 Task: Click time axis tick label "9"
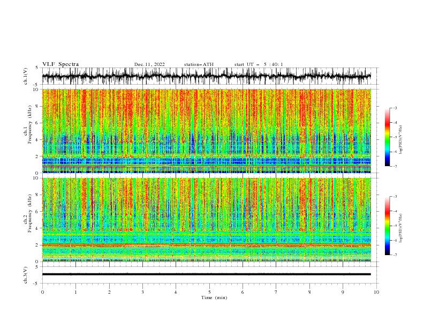coord(343,292)
